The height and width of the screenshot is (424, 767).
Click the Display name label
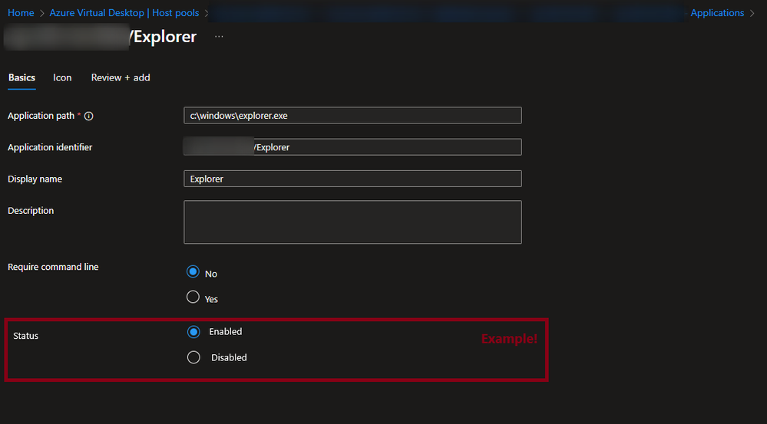pyautogui.click(x=35, y=179)
